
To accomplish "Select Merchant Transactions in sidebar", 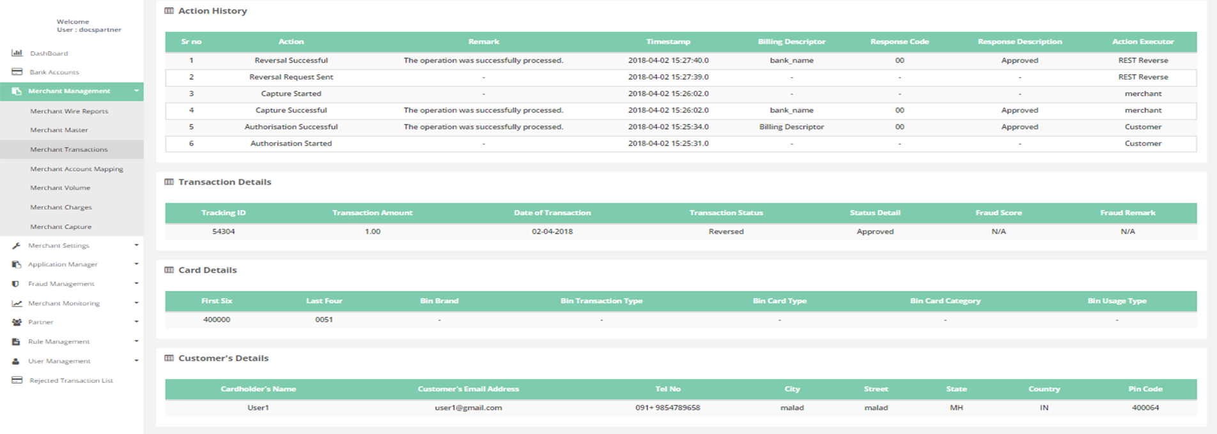I will coord(69,149).
